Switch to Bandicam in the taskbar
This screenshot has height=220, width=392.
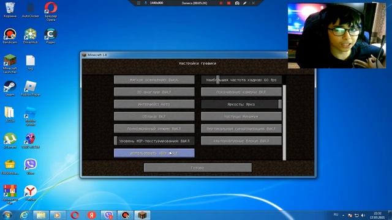point(125,215)
